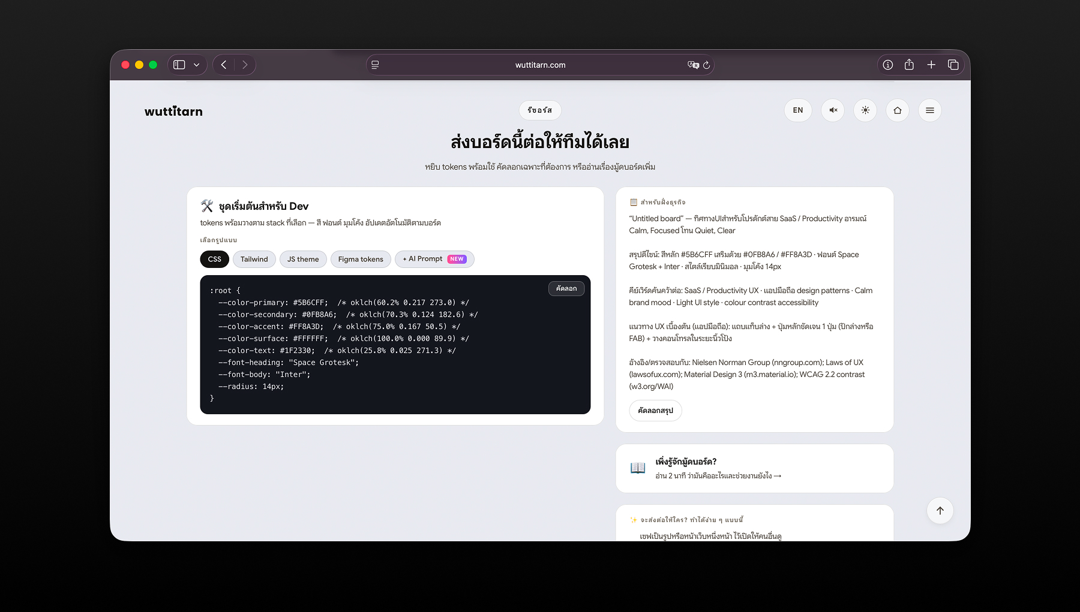The width and height of the screenshot is (1080, 612).
Task: Jump to top with the up arrow button
Action: coord(940,511)
